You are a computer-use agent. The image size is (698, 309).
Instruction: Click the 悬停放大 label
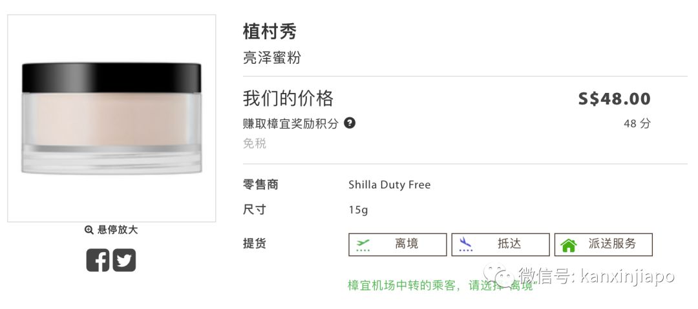coord(117,230)
